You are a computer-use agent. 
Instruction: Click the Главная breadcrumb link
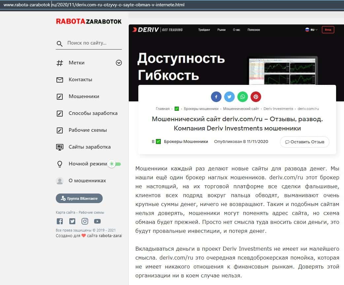point(162,109)
